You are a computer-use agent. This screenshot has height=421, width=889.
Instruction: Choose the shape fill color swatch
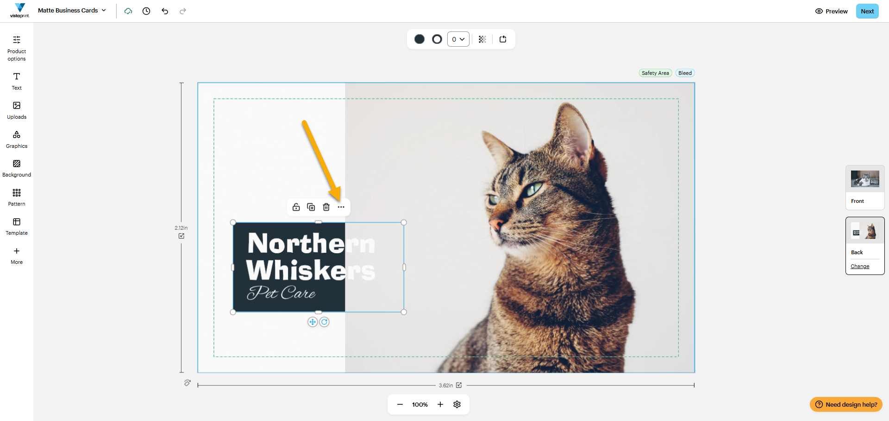click(419, 39)
